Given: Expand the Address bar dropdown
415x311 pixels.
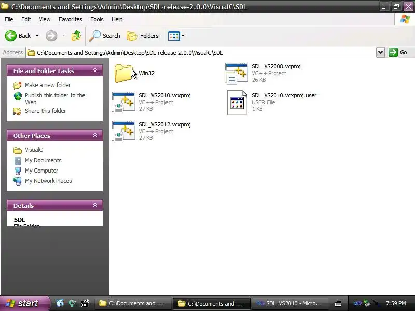Looking at the screenshot, I should point(380,52).
